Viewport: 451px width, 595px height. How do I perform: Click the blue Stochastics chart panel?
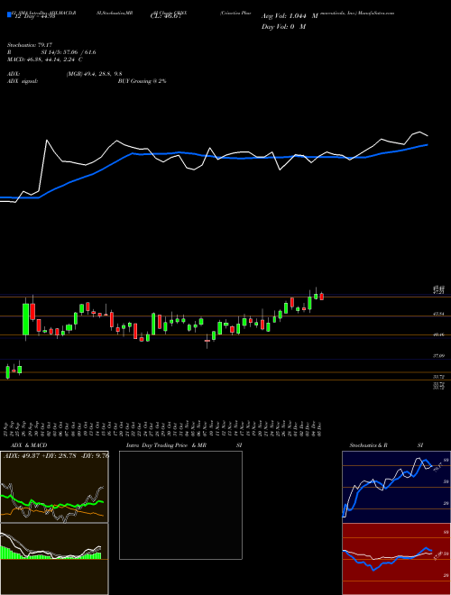pos(396,487)
